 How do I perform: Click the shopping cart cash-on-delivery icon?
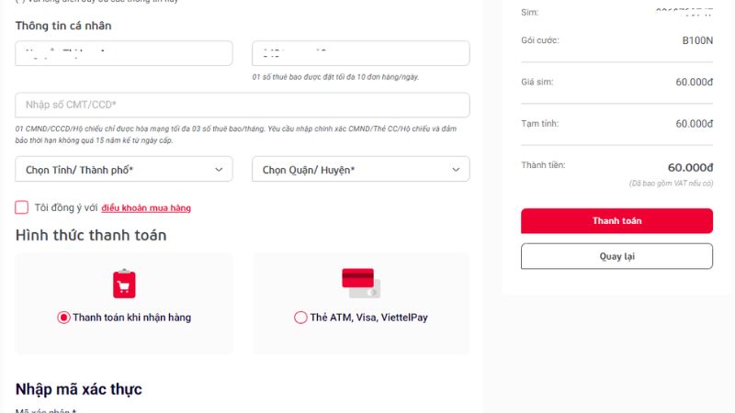[124, 284]
